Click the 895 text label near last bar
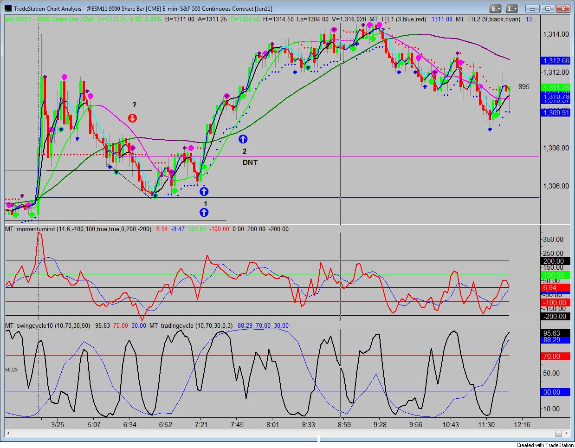This screenshot has width=575, height=448. tap(523, 87)
